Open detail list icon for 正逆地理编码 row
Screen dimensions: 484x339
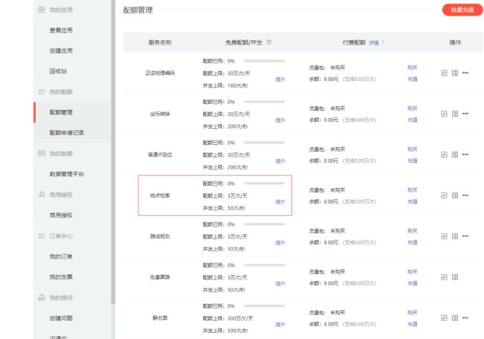coord(455,73)
